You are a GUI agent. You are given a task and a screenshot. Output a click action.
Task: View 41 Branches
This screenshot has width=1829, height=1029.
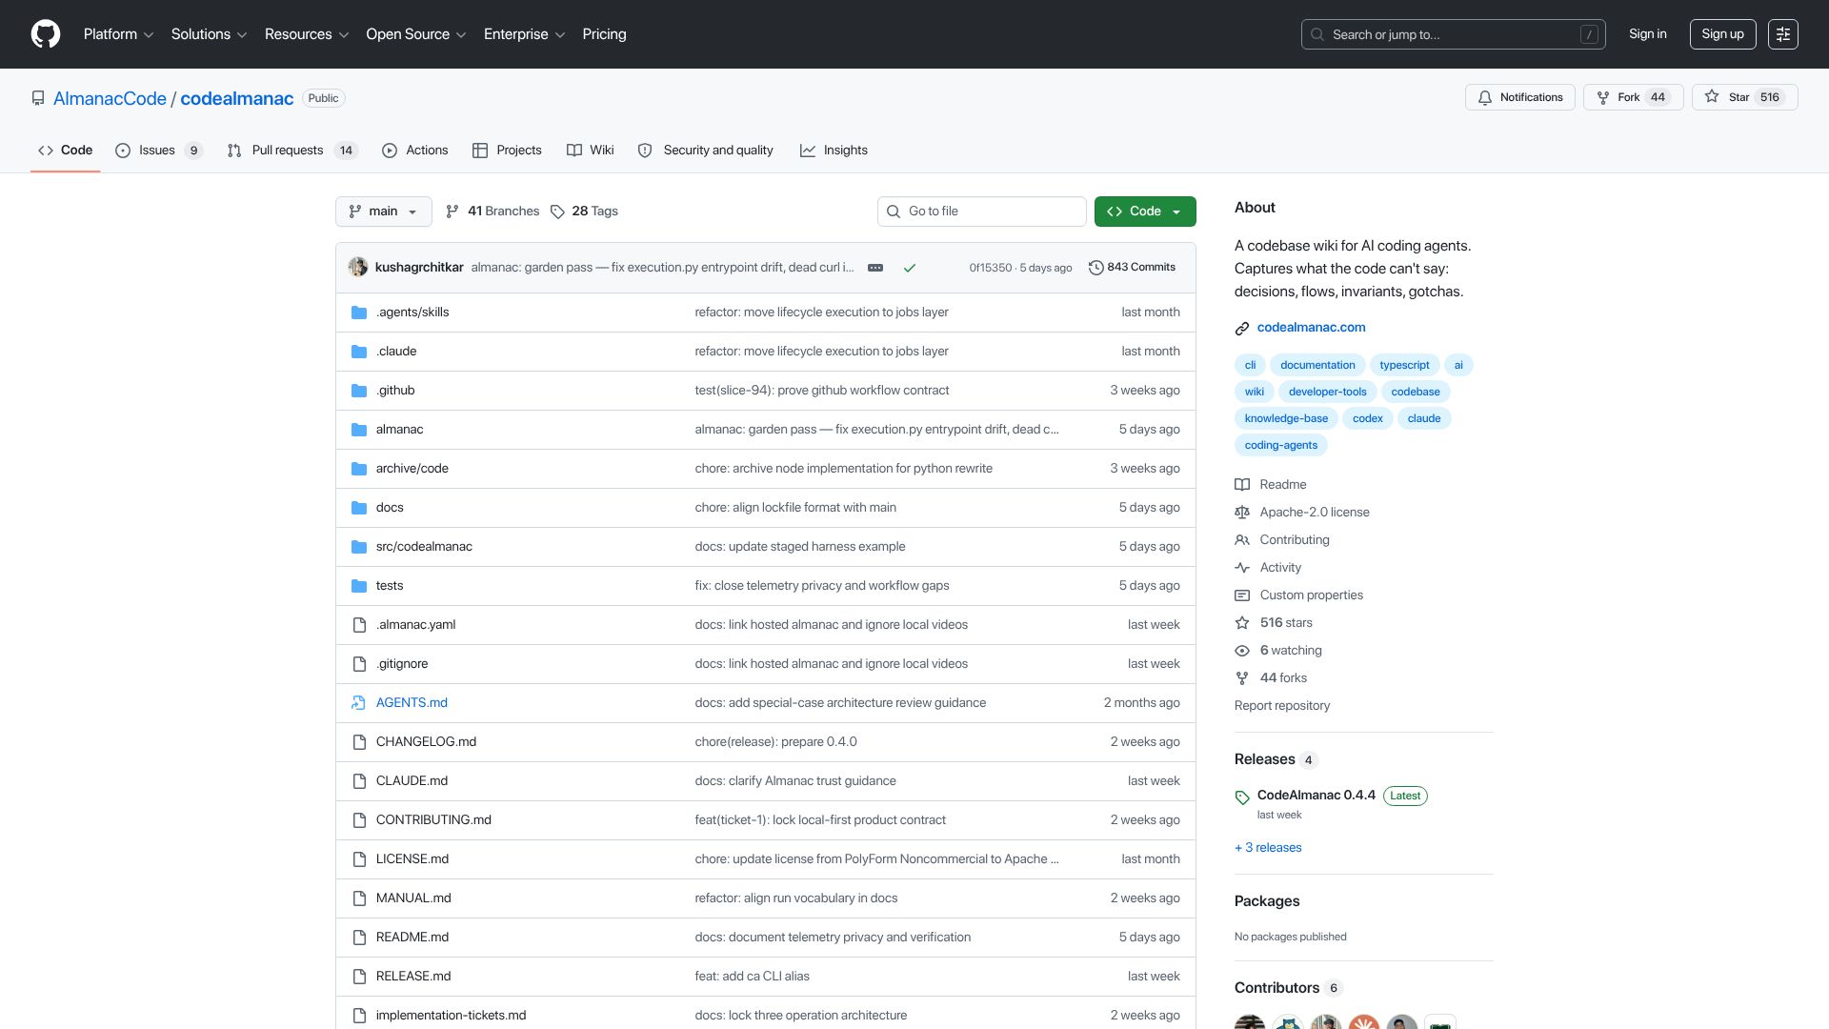tap(492, 212)
